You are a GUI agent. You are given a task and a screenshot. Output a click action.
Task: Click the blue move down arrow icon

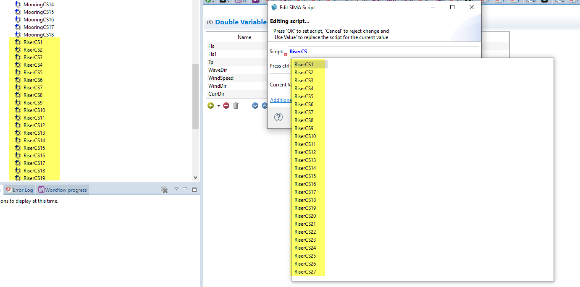tap(255, 106)
